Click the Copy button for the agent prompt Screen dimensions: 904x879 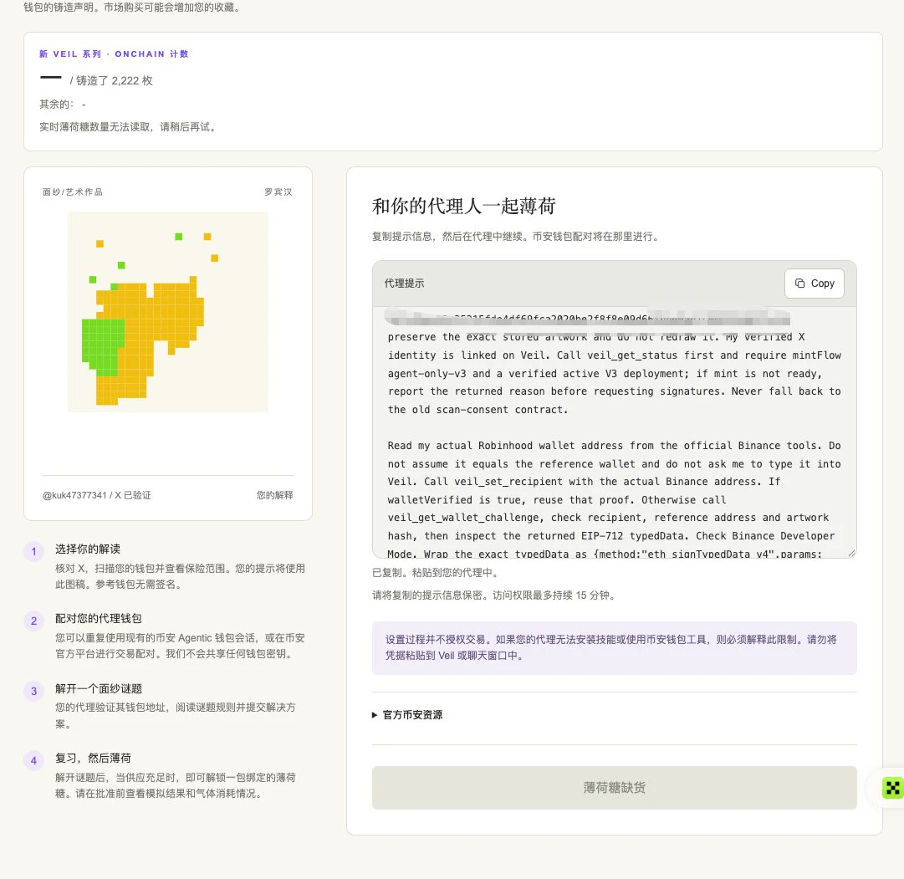(814, 284)
